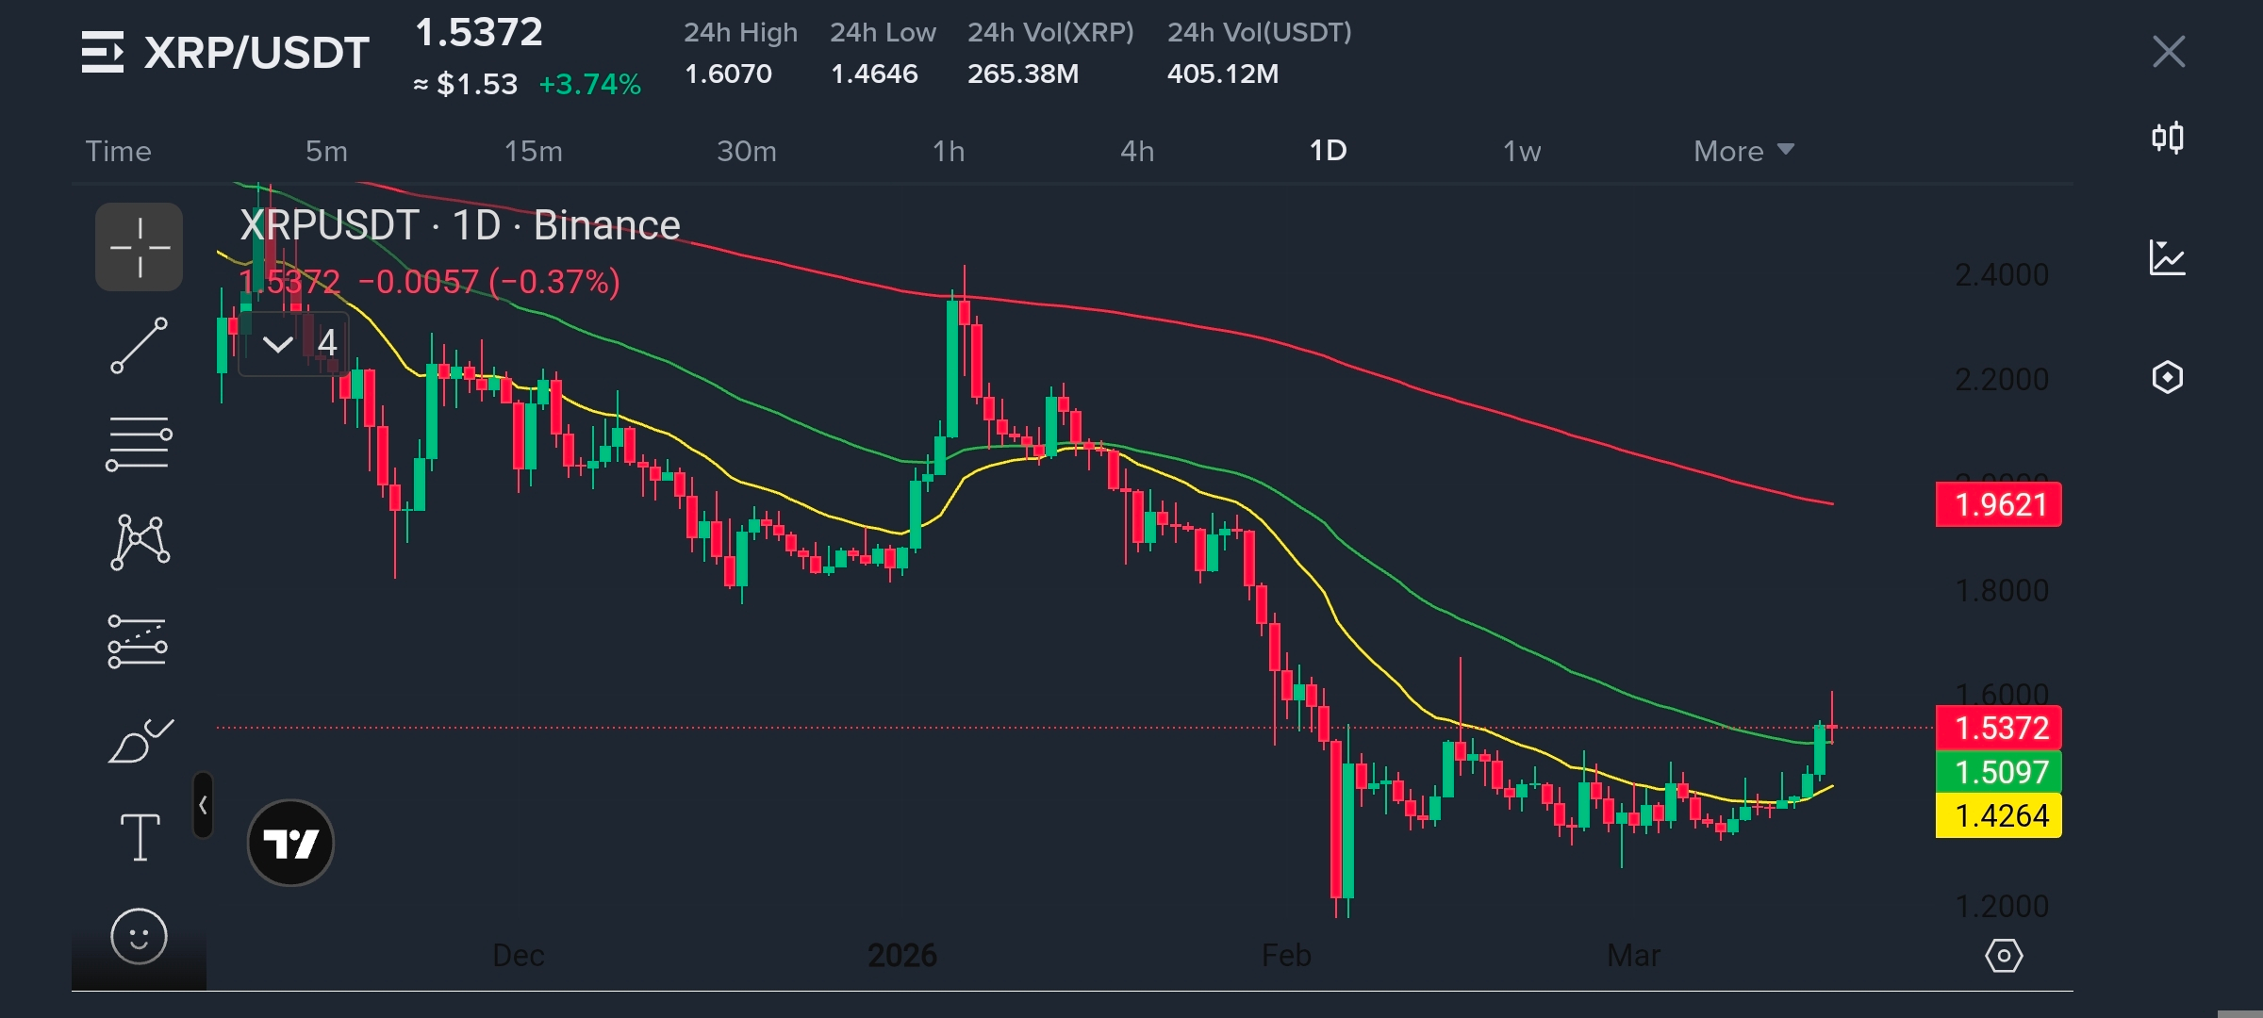This screenshot has height=1018, width=2263.
Task: Open chart settings gear near price axis
Action: pos(2004,956)
